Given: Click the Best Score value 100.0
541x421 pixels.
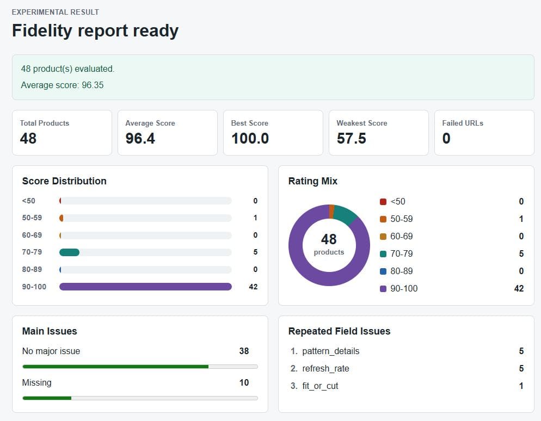Looking at the screenshot, I should pos(250,139).
